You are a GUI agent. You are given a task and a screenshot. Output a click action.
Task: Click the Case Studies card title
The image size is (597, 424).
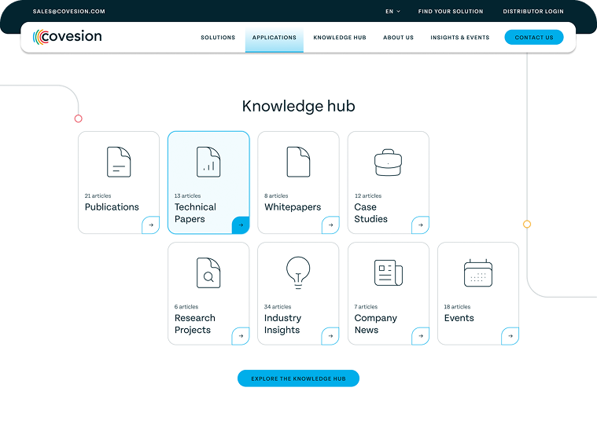(x=370, y=213)
